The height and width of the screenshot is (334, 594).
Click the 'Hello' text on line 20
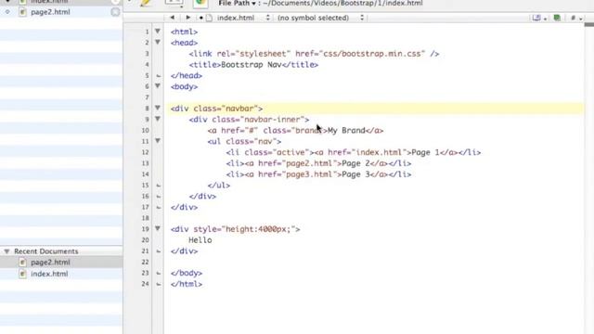click(x=200, y=240)
